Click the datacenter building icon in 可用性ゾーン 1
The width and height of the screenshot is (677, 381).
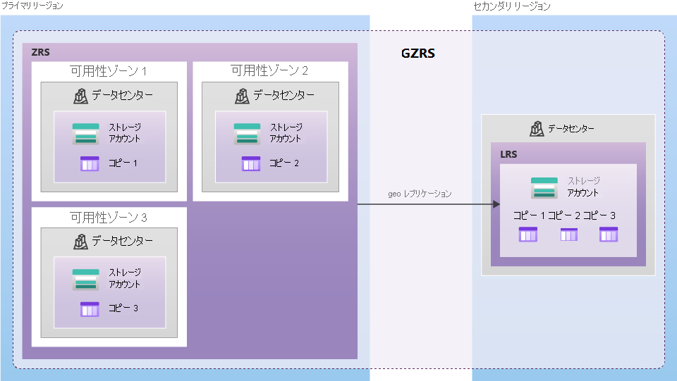[80, 96]
